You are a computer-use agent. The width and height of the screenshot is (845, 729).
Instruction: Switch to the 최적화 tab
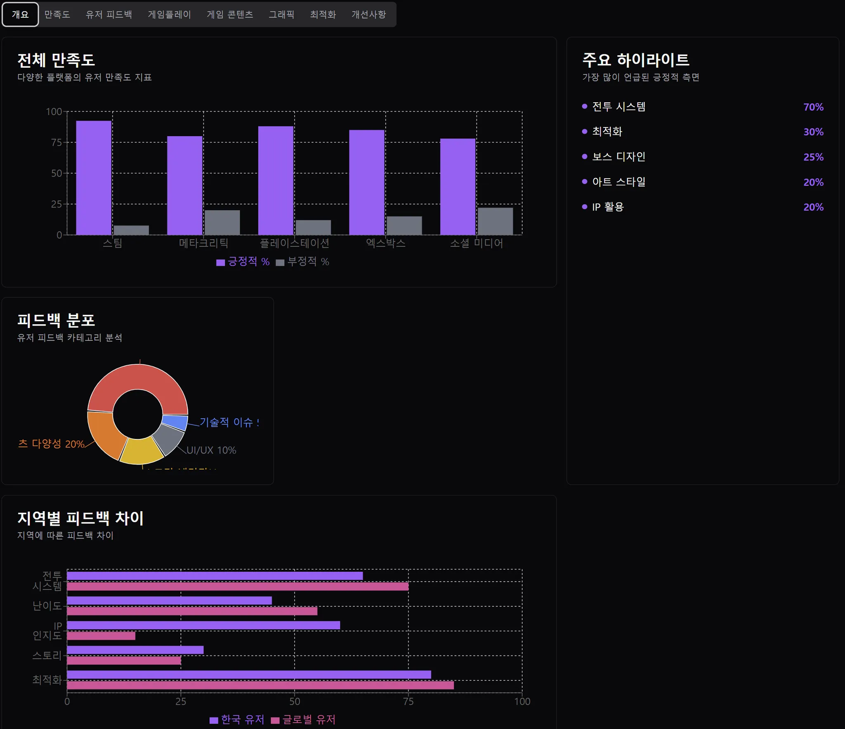pyautogui.click(x=323, y=14)
